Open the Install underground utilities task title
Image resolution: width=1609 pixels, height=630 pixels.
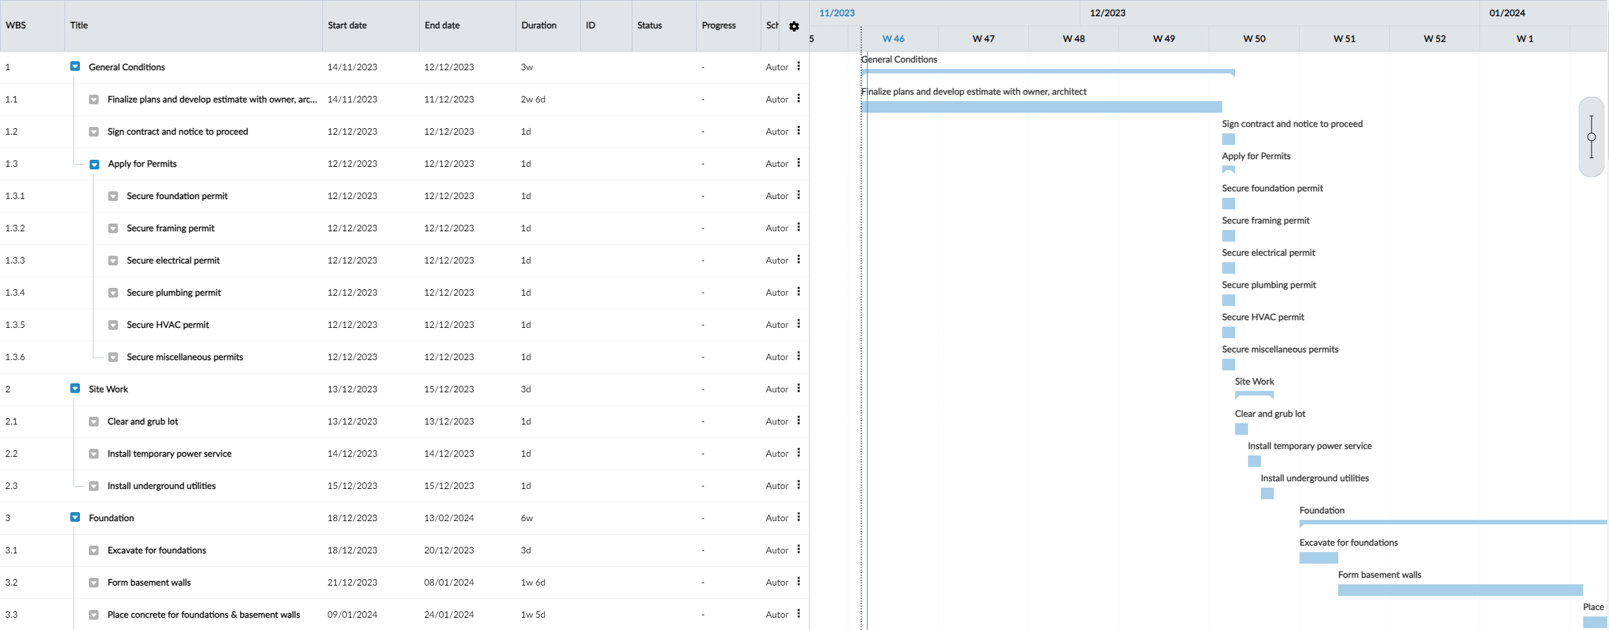click(161, 486)
